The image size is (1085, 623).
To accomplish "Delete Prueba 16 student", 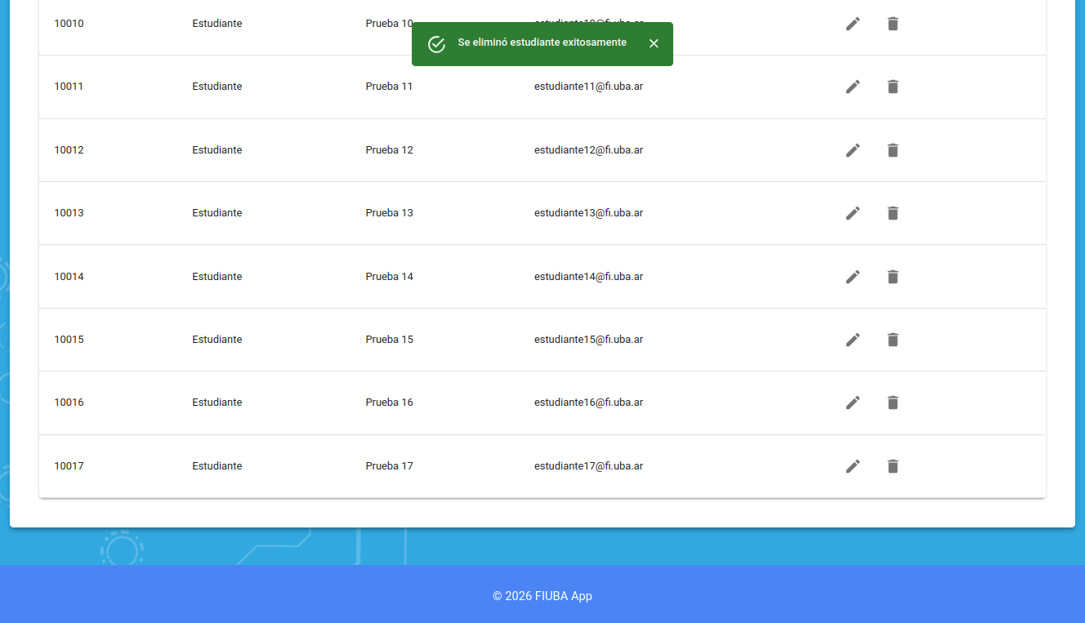I will [x=892, y=403].
